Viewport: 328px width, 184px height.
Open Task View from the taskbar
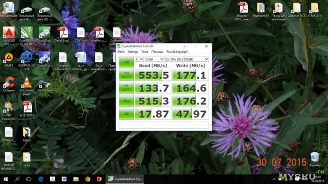[x=29, y=179]
